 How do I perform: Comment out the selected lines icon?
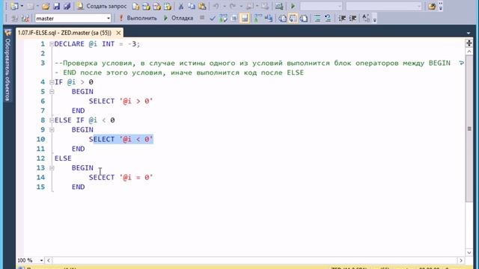click(317, 19)
